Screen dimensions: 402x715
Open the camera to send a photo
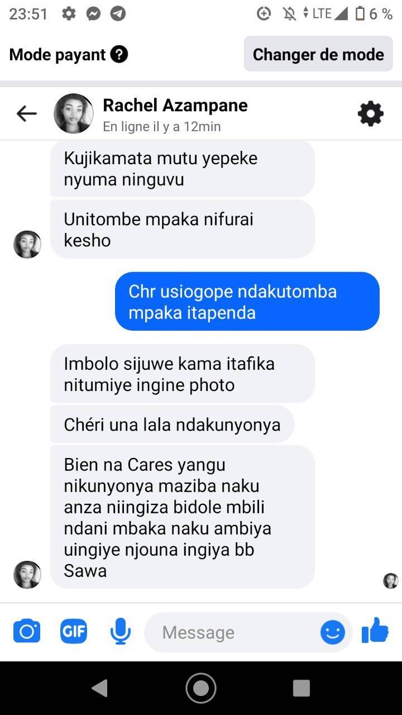(27, 632)
